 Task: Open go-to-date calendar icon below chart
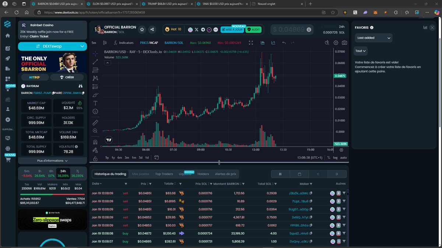pyautogui.click(x=156, y=158)
